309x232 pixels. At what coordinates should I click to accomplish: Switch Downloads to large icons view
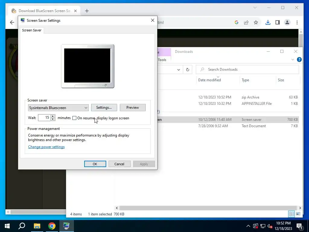tap(298, 214)
